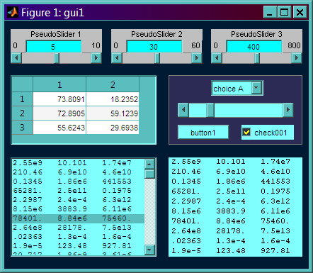Select listbox row starting with 2.64e8
The width and height of the screenshot is (313, 273).
point(78,228)
